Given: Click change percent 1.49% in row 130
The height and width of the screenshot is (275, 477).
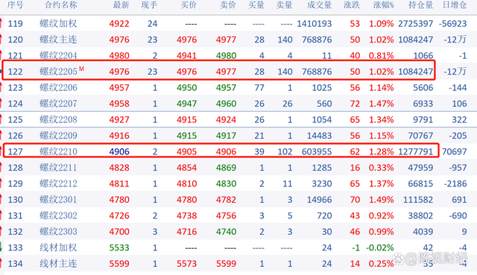Looking at the screenshot, I should (381, 200).
